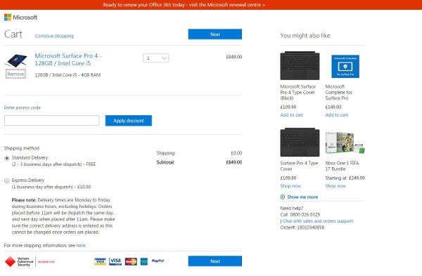Click the Visa card icon
422x276 pixels.
(x=115, y=261)
